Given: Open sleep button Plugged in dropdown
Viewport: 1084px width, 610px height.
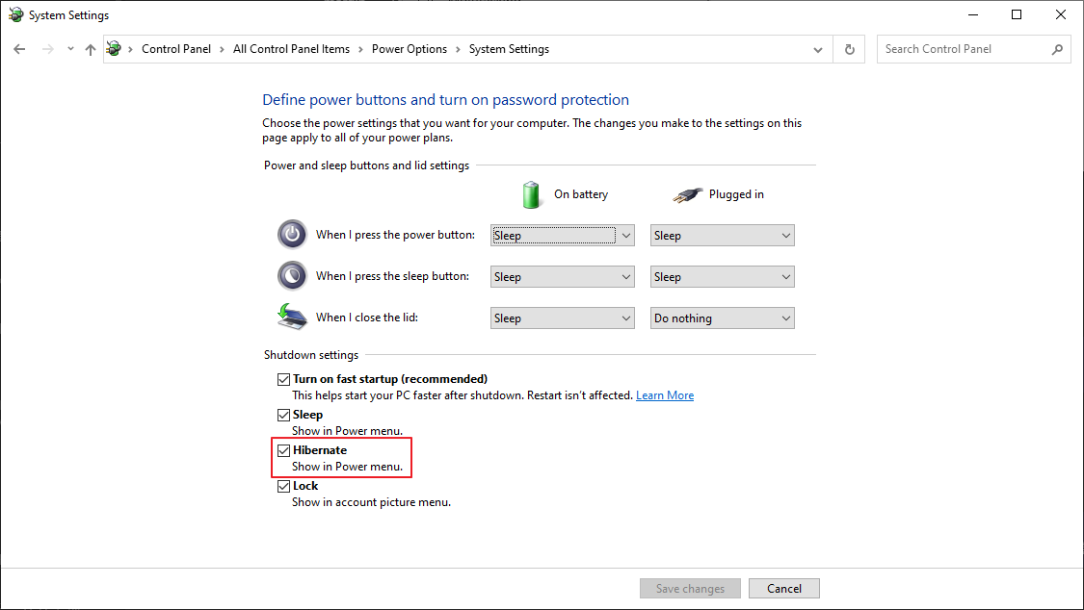Looking at the screenshot, I should [722, 277].
